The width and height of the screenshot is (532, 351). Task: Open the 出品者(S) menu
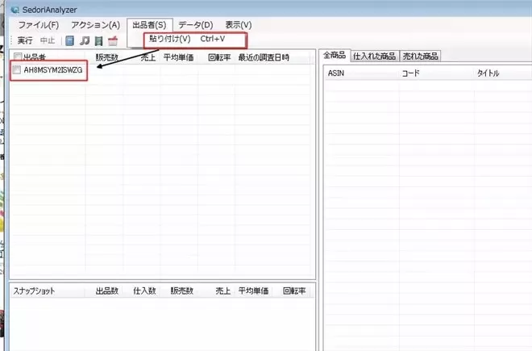pyautogui.click(x=149, y=25)
